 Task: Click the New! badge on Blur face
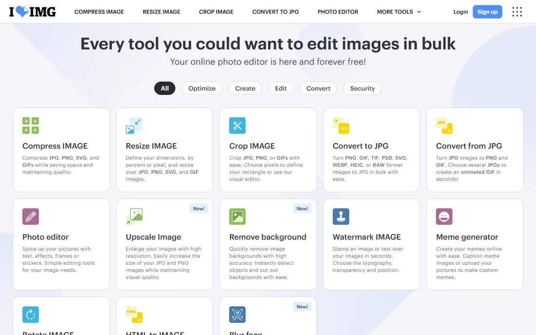coord(302,307)
